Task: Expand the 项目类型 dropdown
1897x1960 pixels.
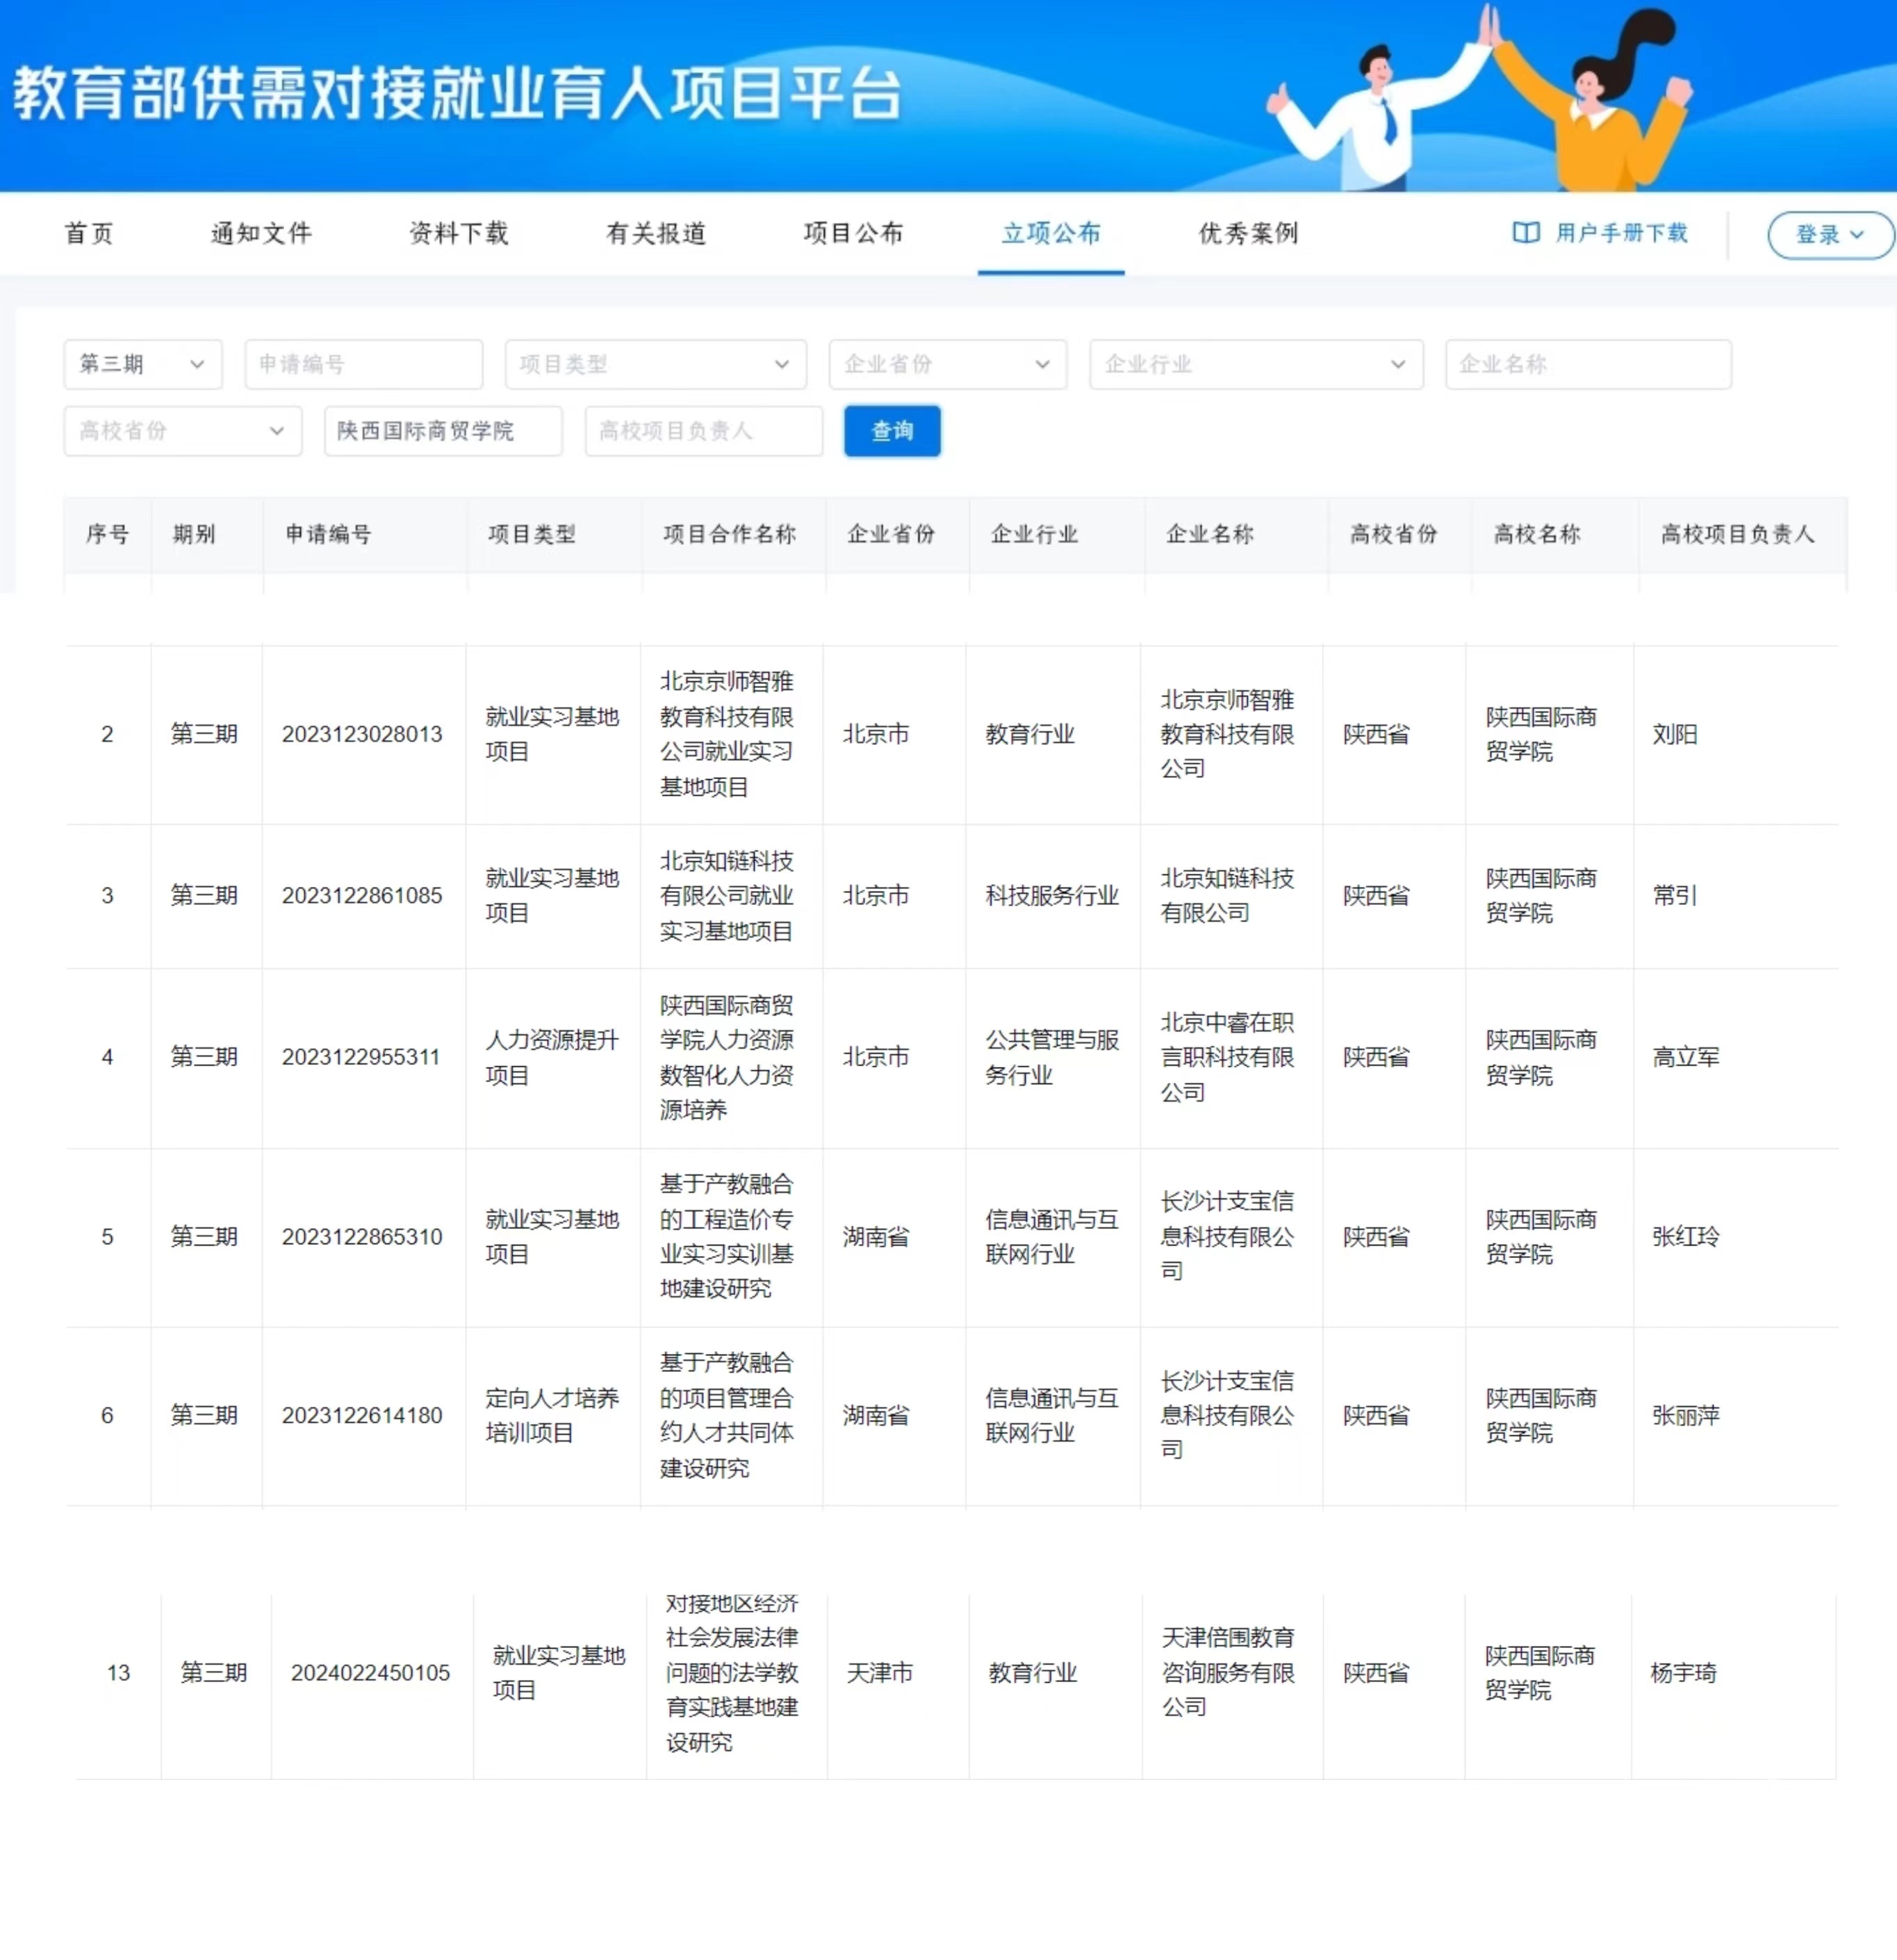Action: [656, 364]
